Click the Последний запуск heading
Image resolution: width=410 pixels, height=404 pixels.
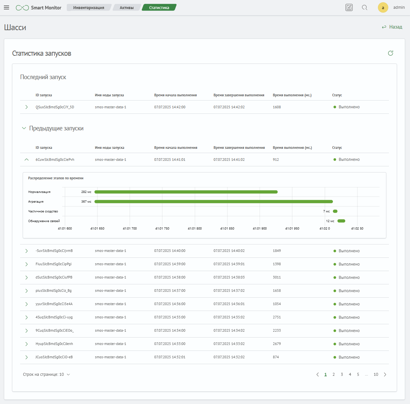43,77
